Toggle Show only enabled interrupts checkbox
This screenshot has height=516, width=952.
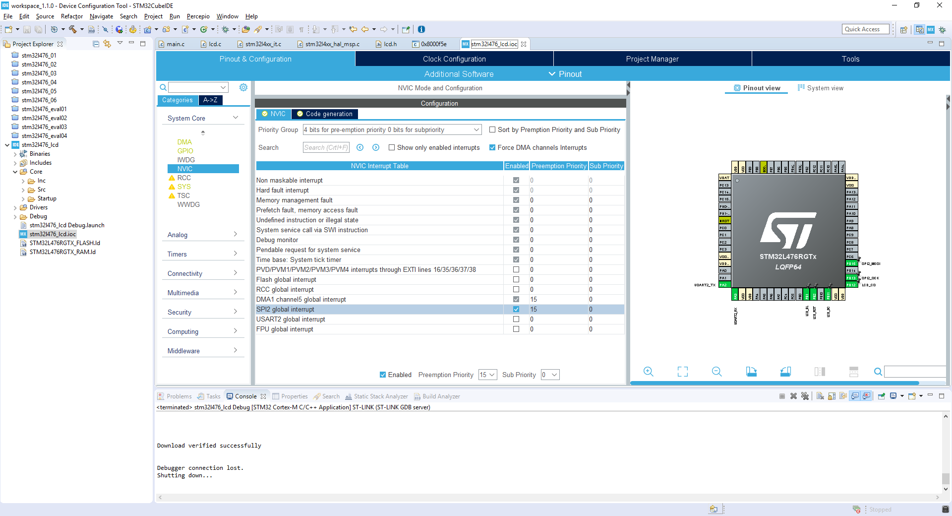(x=392, y=147)
